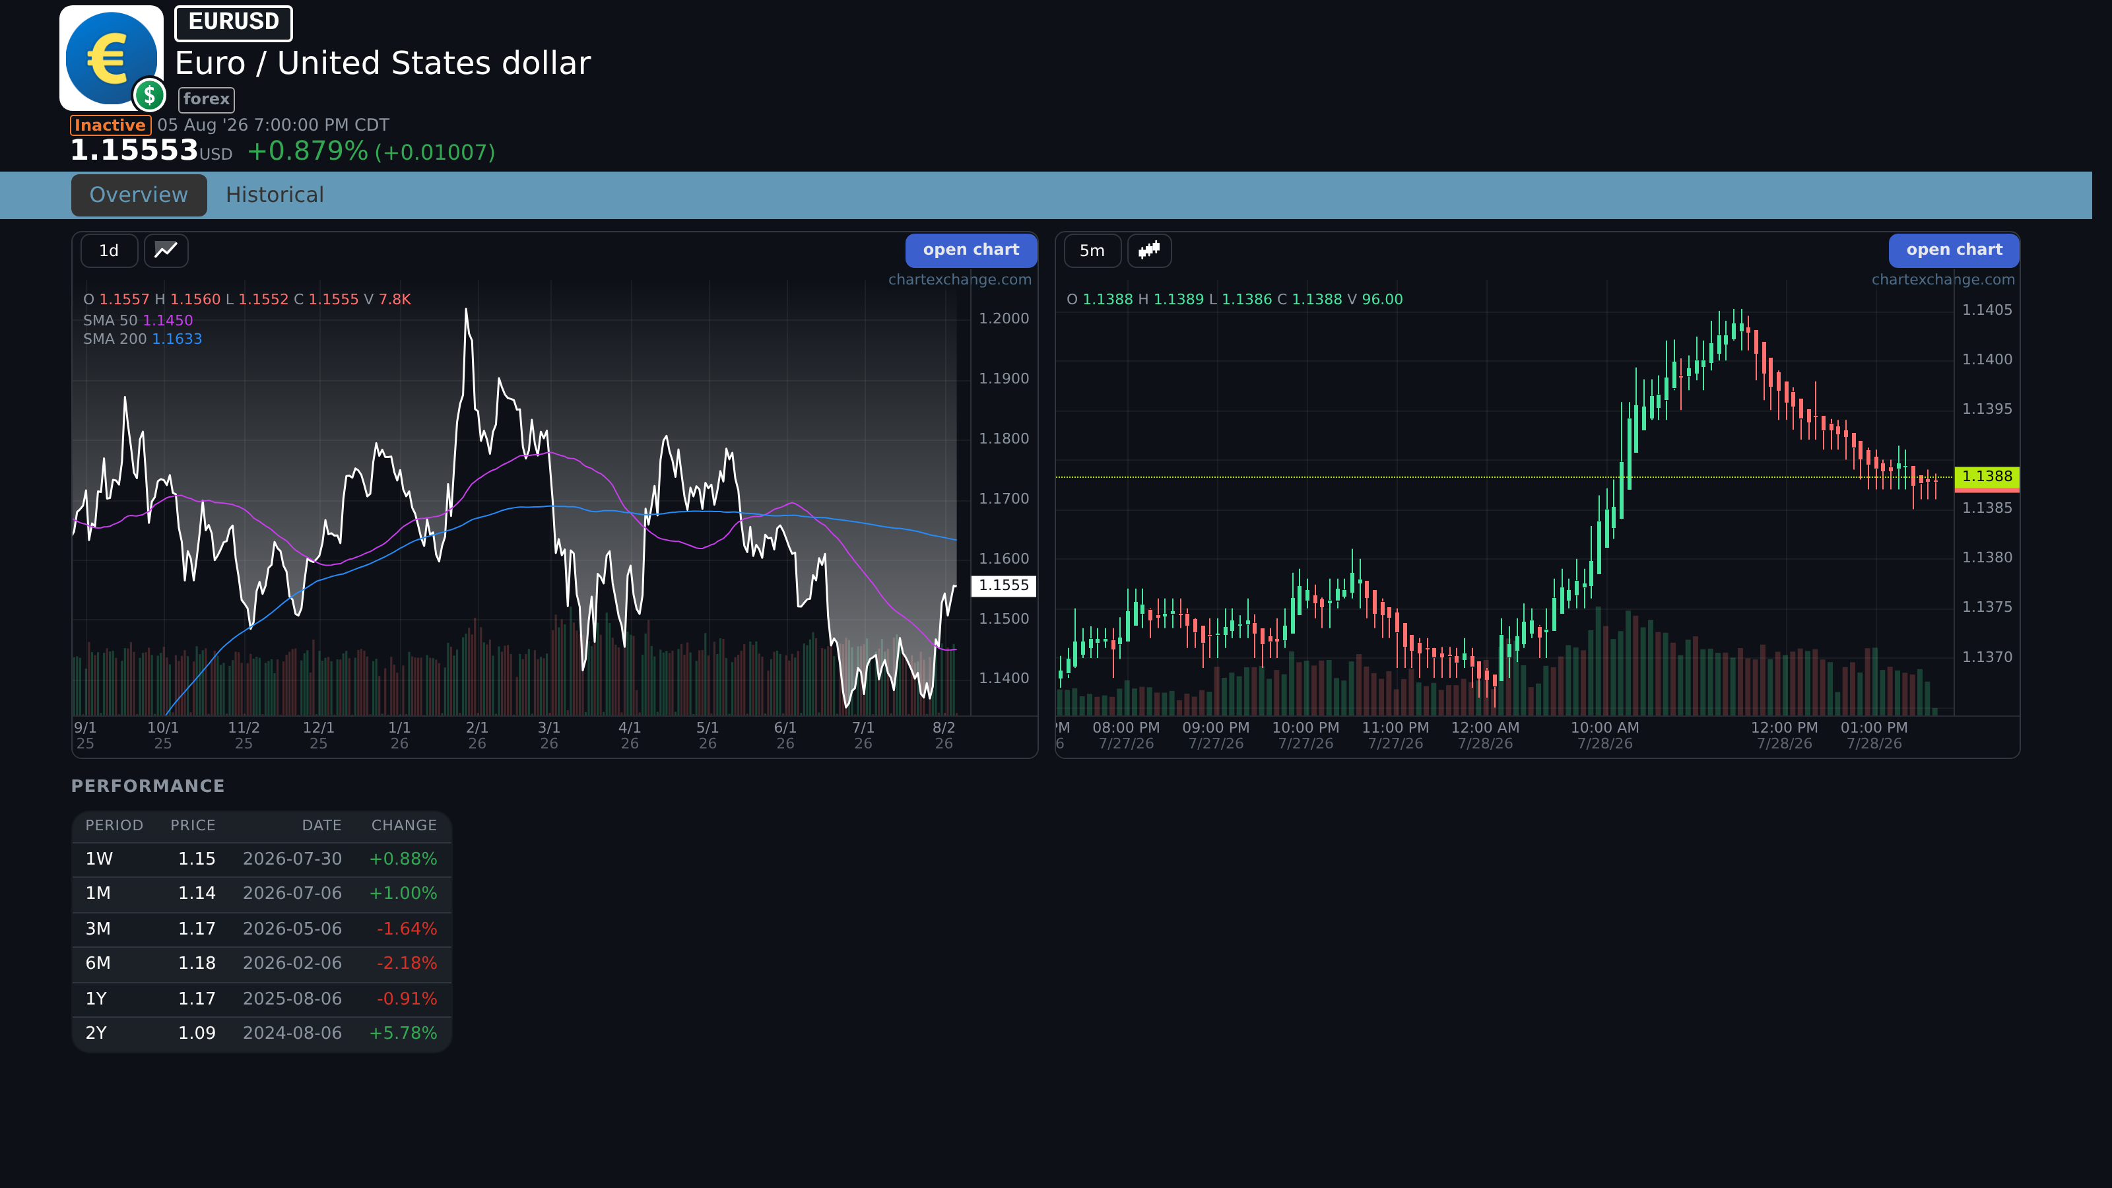Follow chartexchange.com link above daily chart
Viewport: 2112px width, 1188px height.
coord(959,280)
